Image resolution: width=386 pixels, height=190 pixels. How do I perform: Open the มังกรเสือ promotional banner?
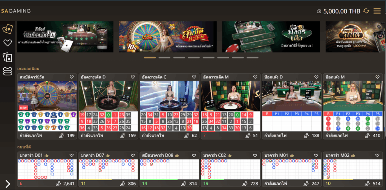pos(271,37)
